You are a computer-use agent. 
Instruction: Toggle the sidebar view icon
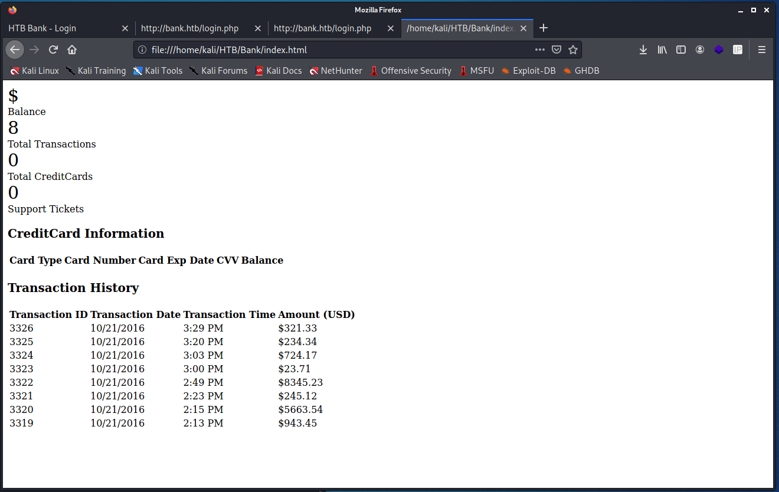coord(681,50)
